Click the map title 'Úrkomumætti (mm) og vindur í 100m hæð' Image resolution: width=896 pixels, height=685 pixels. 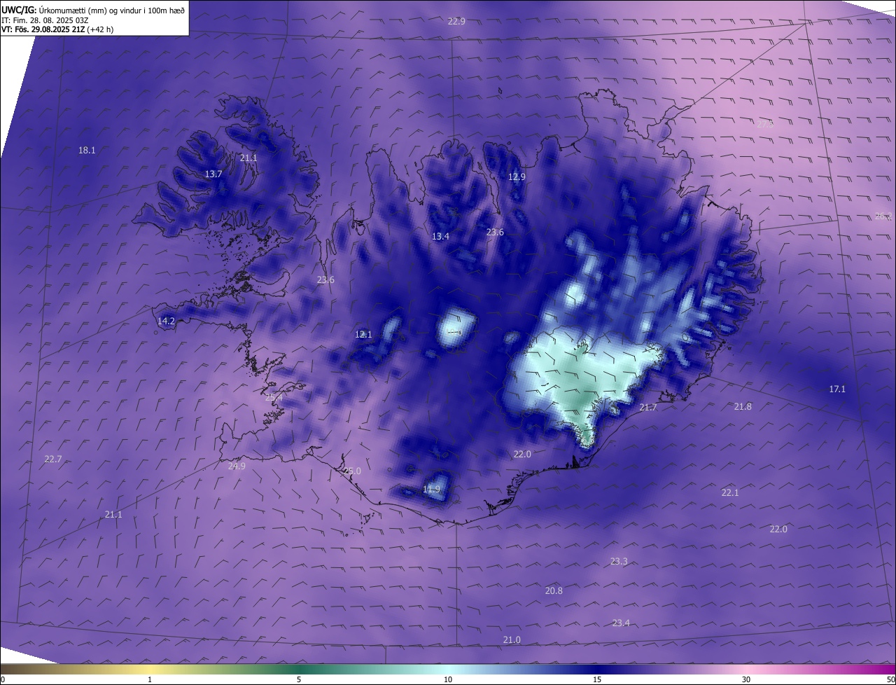111,10
